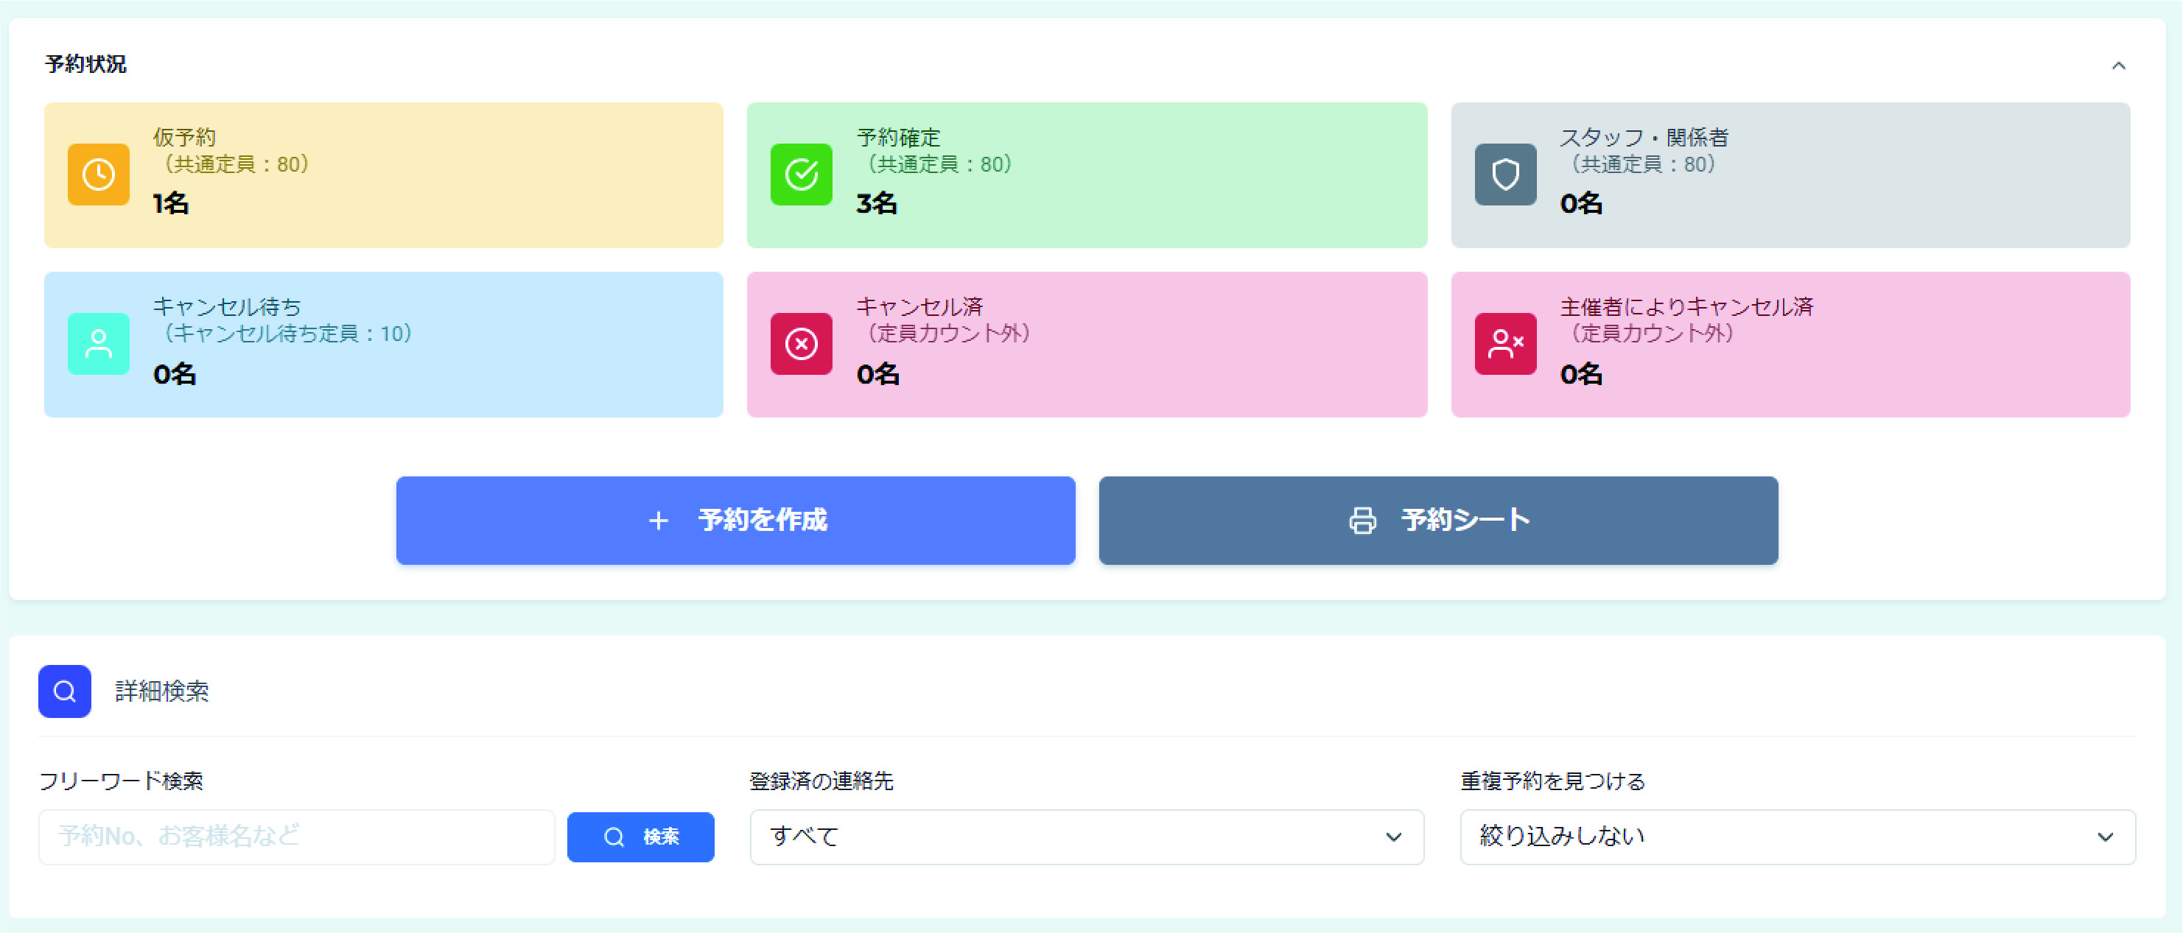Click the shield icon on スタッフ・関係者

pos(1505,175)
